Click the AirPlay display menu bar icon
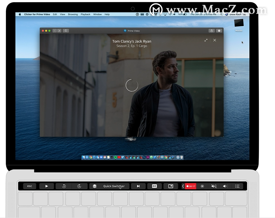The image size is (275, 218). 165,14
